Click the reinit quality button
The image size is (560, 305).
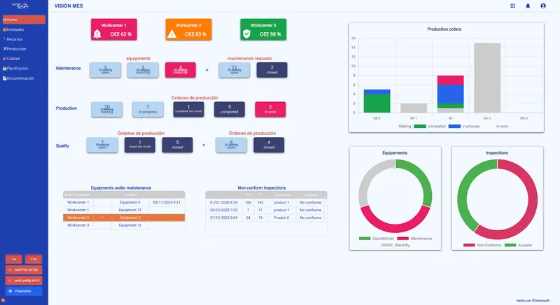(24, 281)
